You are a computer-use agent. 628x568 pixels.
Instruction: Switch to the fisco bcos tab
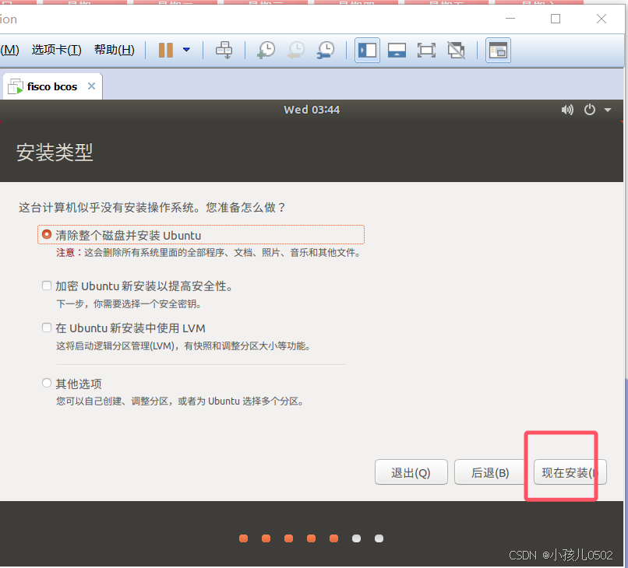[52, 86]
